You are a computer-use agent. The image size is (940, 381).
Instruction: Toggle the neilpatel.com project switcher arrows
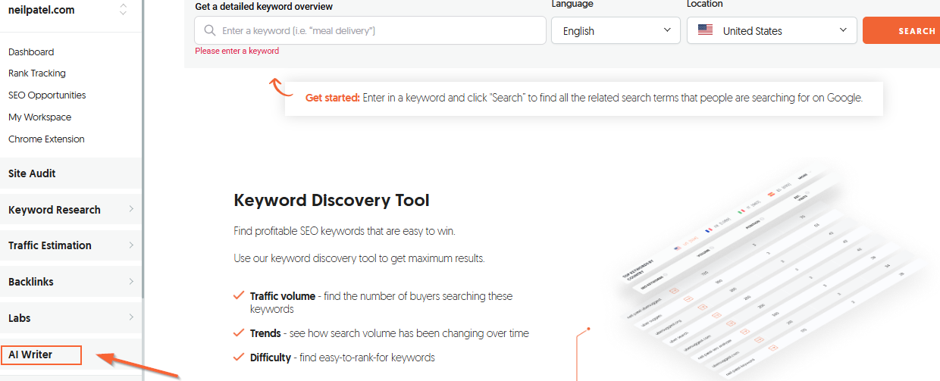coord(124,10)
